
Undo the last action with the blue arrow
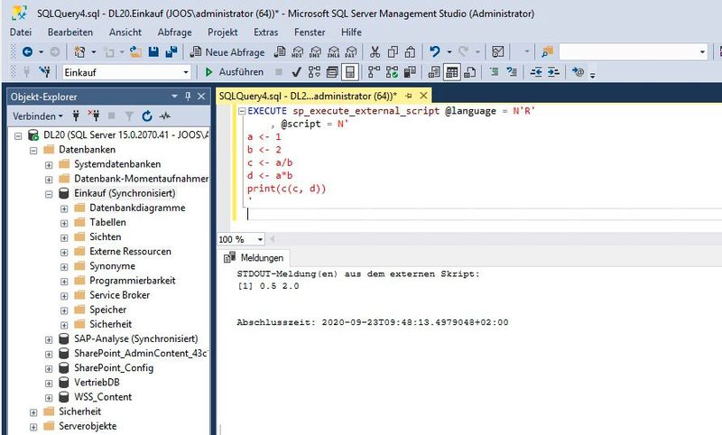click(x=435, y=51)
